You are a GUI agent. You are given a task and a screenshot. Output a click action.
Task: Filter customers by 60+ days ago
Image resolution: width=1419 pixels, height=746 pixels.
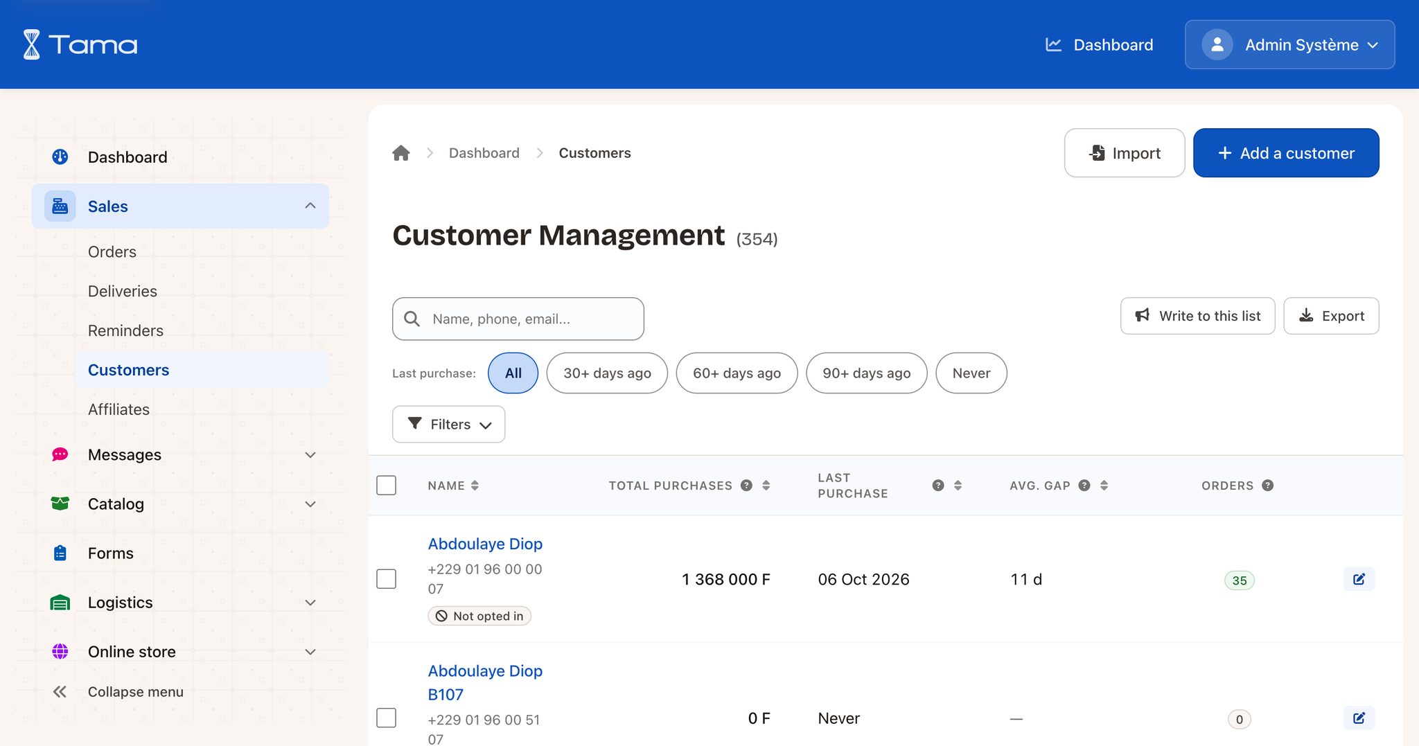tap(737, 373)
